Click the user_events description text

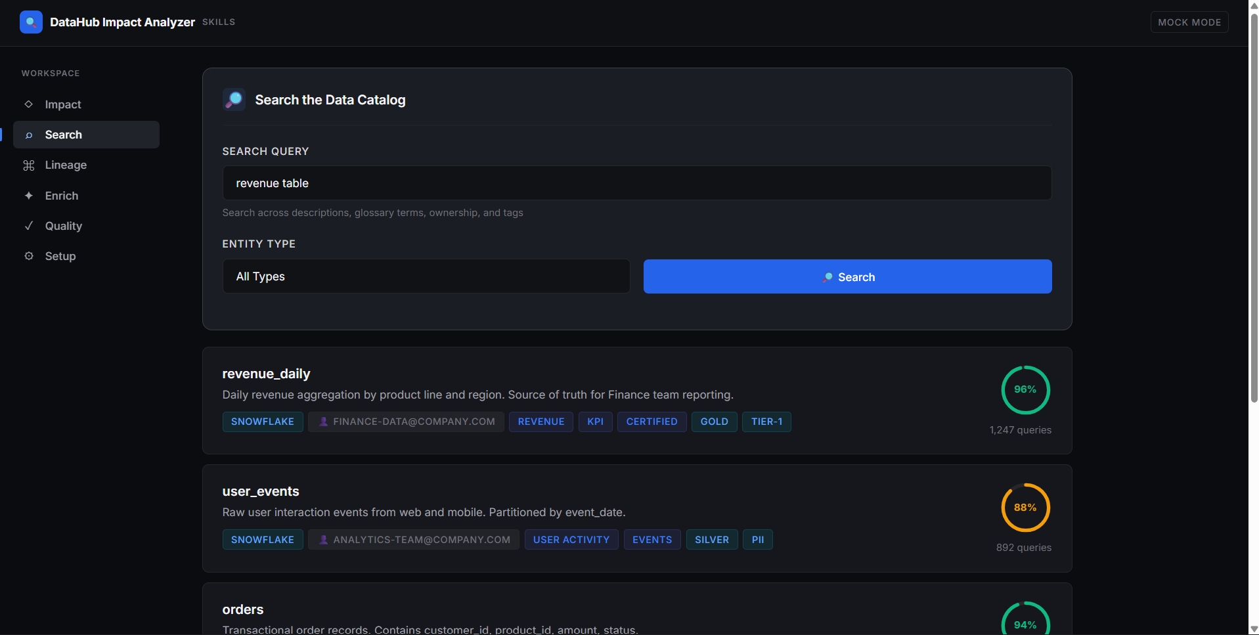[424, 512]
